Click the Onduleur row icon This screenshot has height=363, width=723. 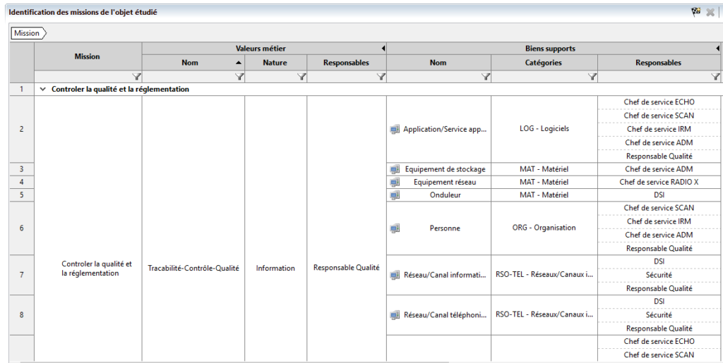point(395,195)
